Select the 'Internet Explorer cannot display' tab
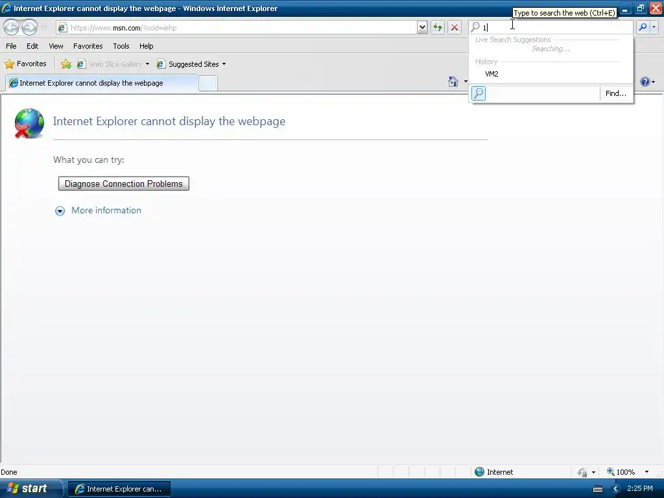 (102, 83)
